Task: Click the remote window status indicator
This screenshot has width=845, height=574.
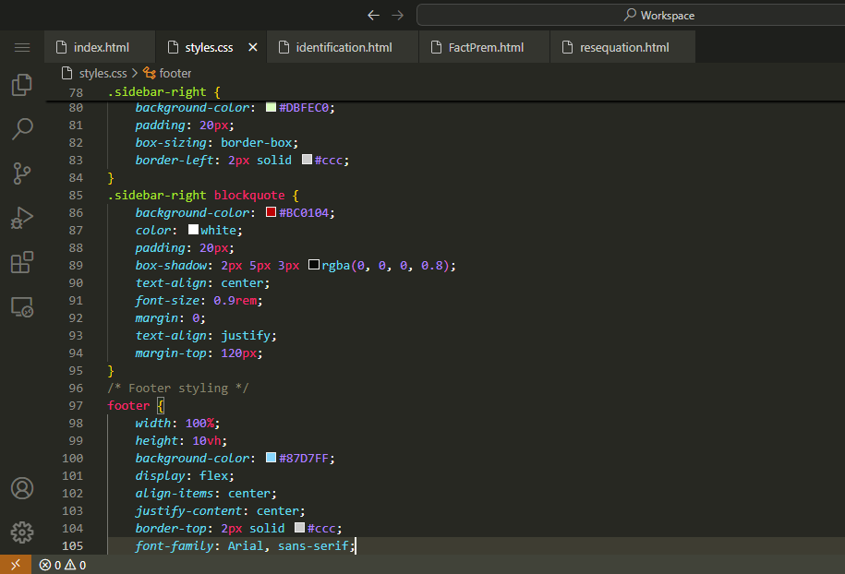Action: point(15,565)
